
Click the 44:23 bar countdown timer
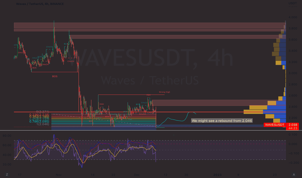(293, 128)
